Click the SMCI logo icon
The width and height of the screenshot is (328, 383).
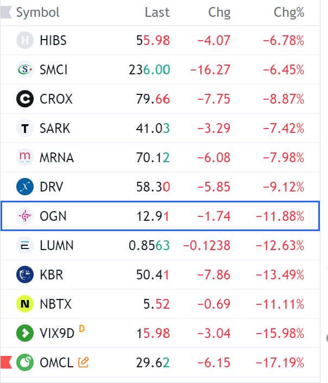tap(25, 70)
